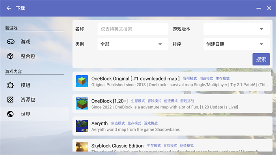This screenshot has width=276, height=155.
Task: Select the 整合包 package icon
Action: [x=10, y=56]
